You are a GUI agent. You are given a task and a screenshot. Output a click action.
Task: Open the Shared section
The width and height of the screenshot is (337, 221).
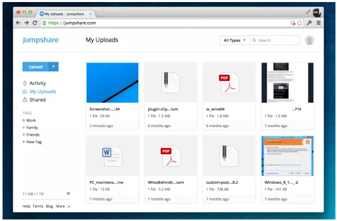[x=37, y=100]
